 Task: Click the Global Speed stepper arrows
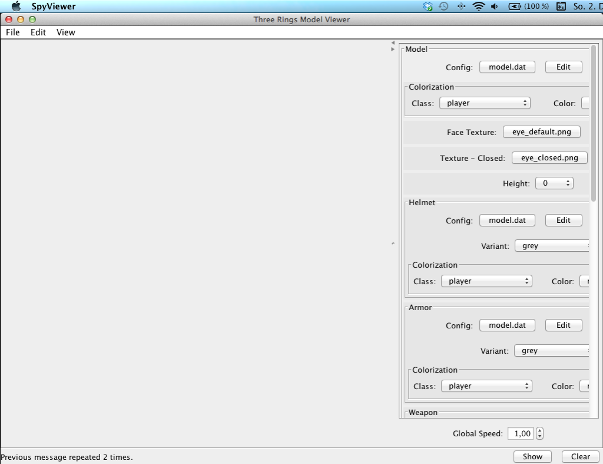(539, 434)
